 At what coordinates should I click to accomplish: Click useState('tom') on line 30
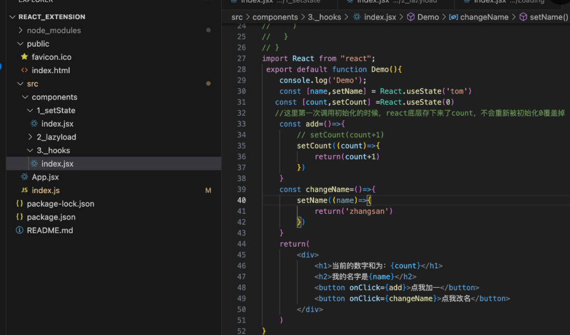coord(439,91)
